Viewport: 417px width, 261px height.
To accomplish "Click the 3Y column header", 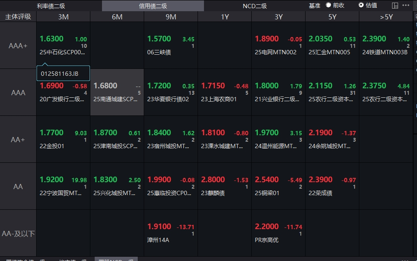I will [278, 17].
